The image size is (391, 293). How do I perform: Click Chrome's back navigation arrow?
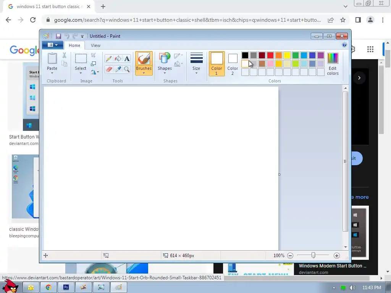pos(8,20)
